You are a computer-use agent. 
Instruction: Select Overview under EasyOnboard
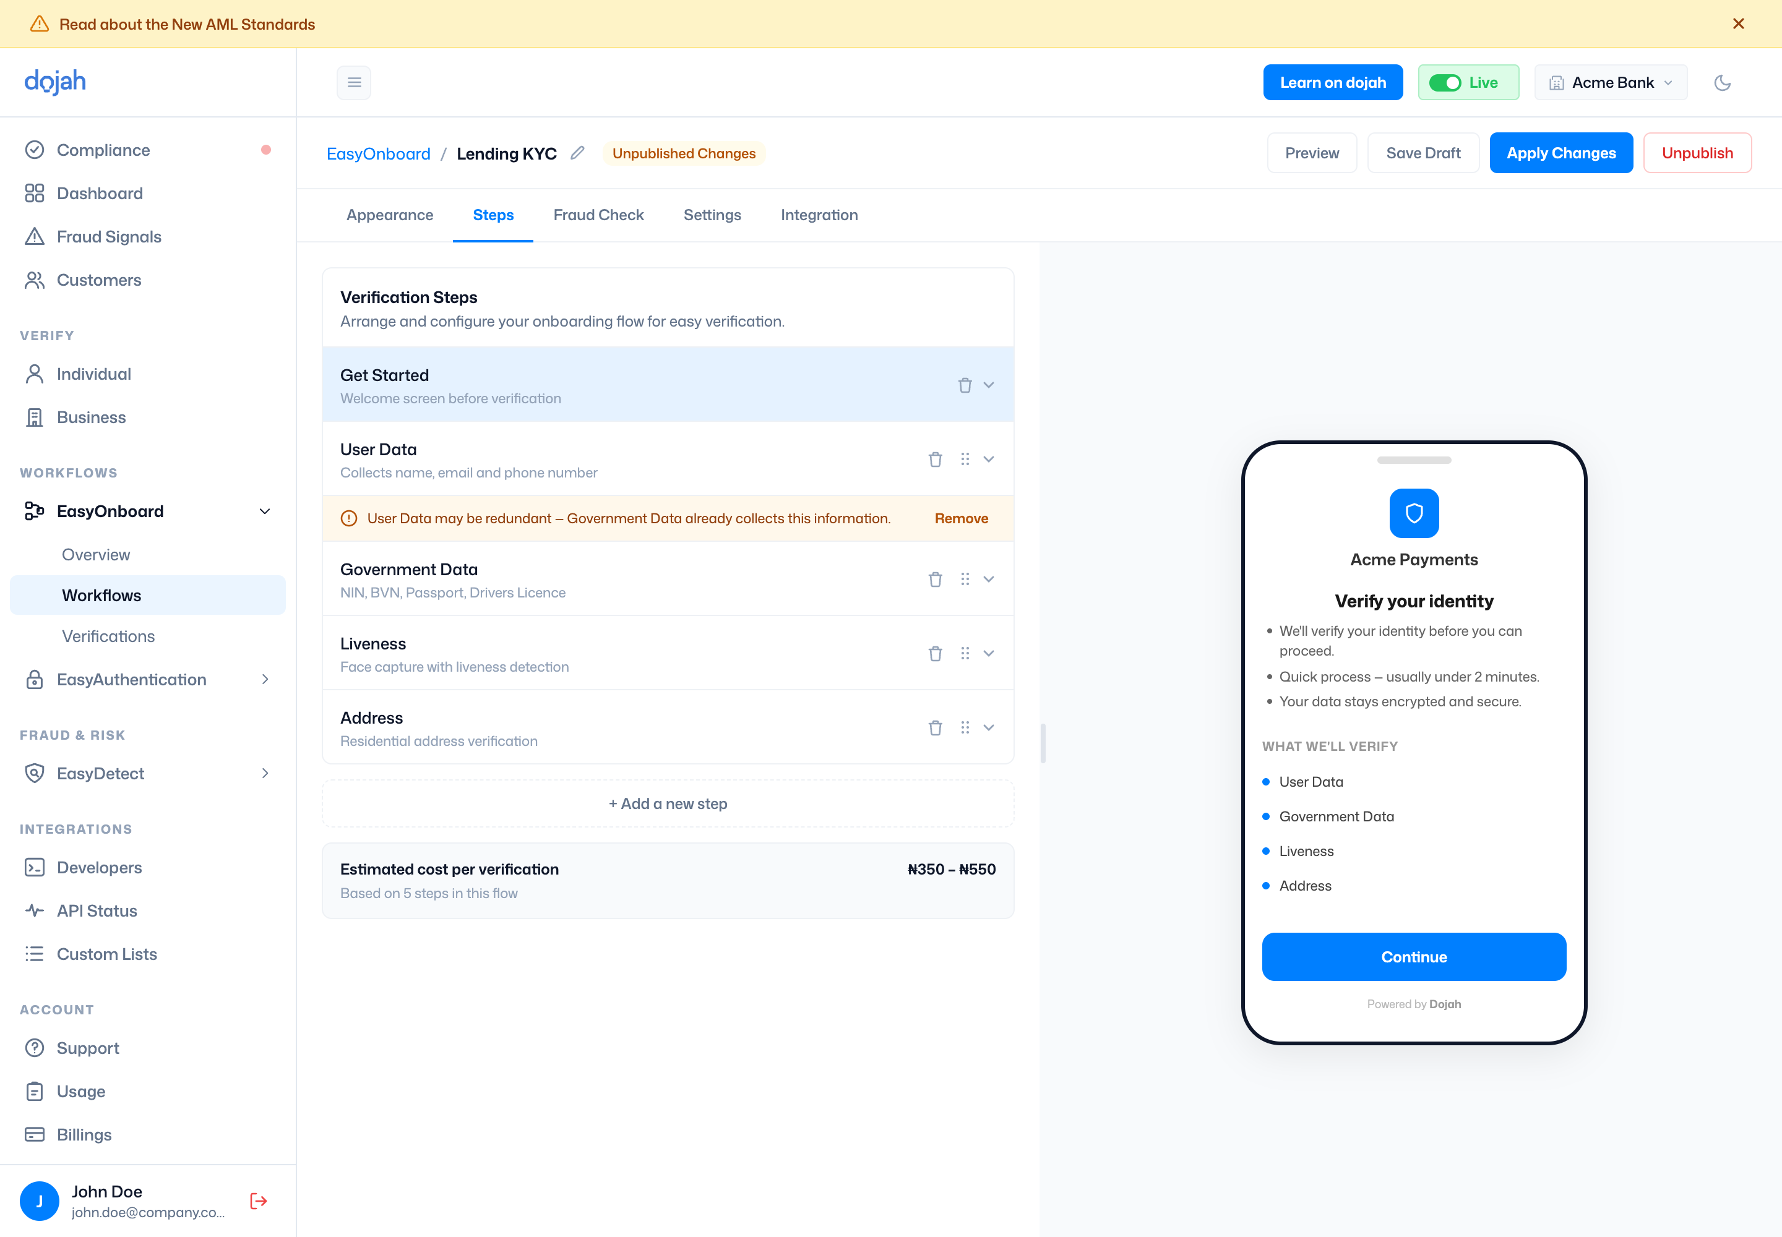pyautogui.click(x=147, y=554)
